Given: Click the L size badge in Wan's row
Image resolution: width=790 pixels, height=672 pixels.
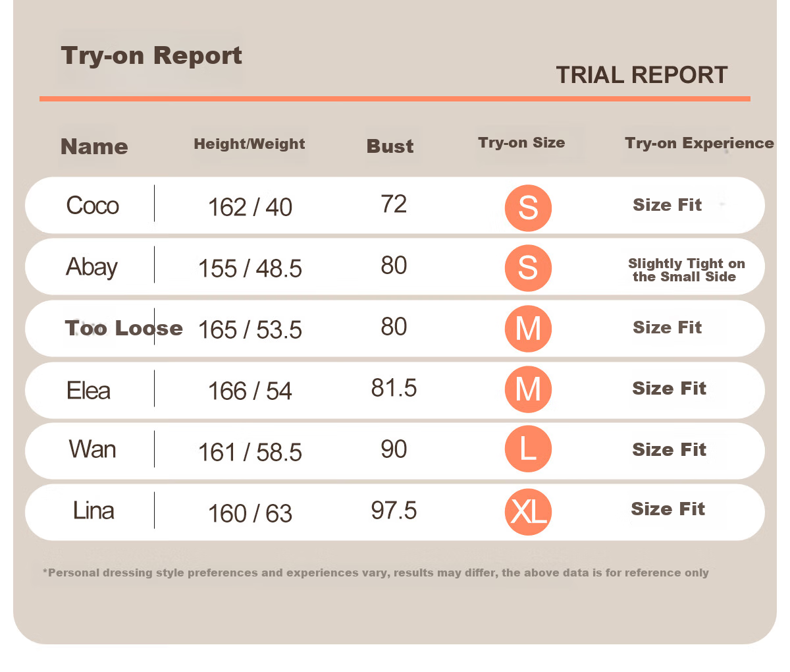Looking at the screenshot, I should click(528, 449).
